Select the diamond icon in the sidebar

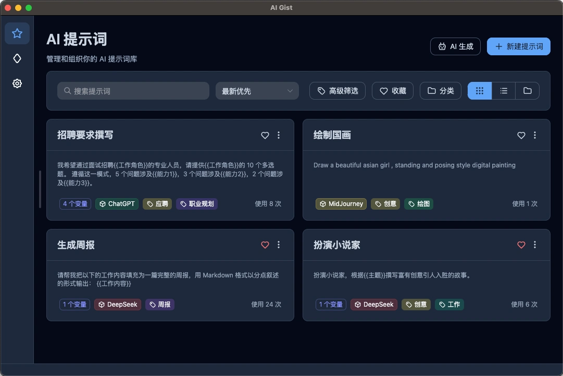pyautogui.click(x=17, y=58)
